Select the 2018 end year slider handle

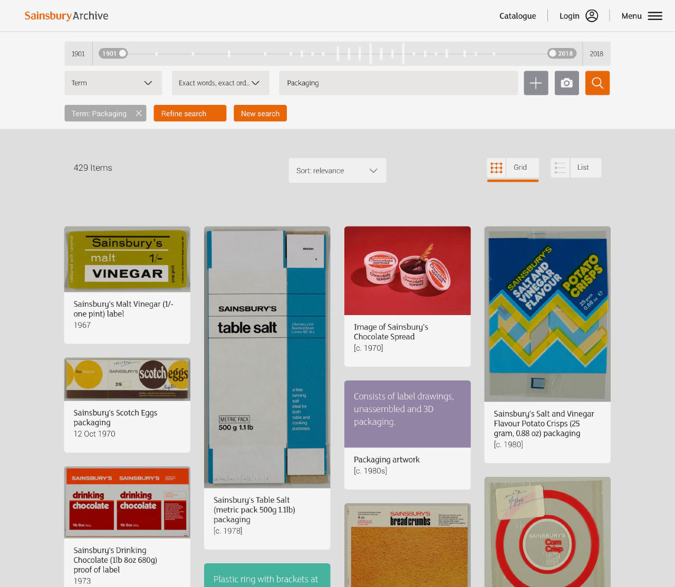pos(562,53)
